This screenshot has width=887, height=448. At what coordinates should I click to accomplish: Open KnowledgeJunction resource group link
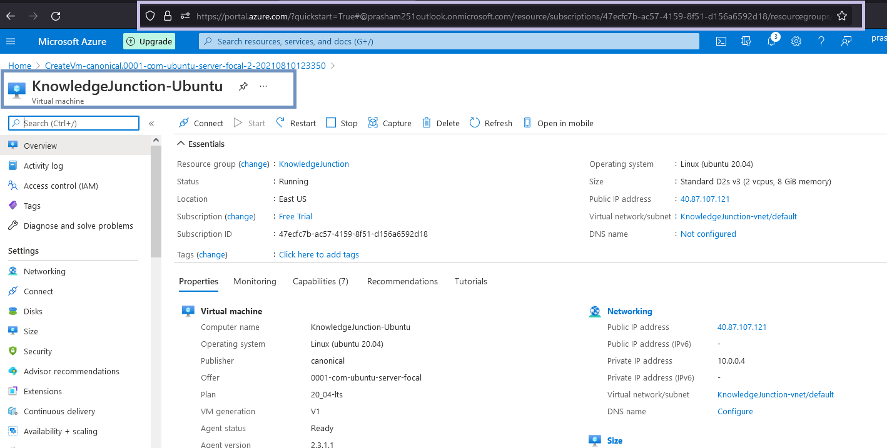click(x=314, y=164)
